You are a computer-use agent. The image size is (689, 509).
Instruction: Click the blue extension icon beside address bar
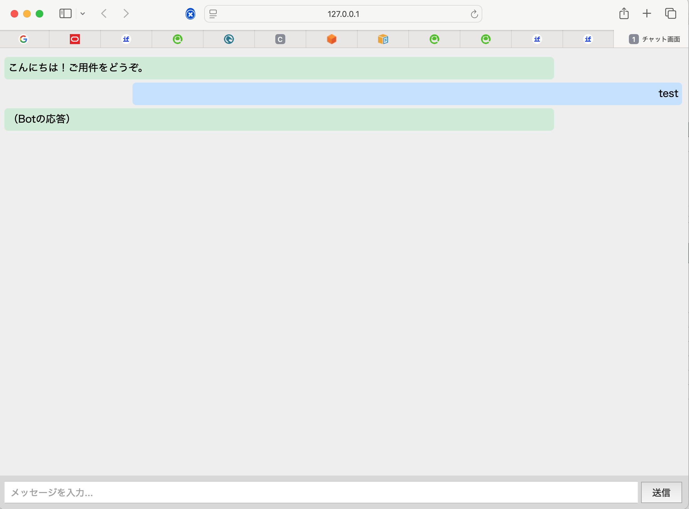pos(190,14)
